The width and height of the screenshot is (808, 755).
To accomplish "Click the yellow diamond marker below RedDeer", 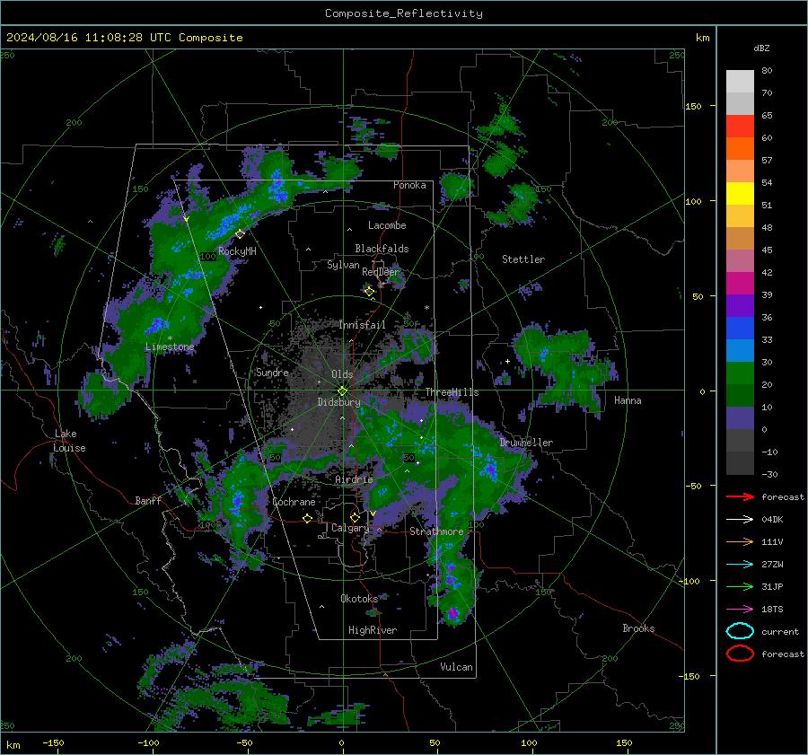I will pyautogui.click(x=369, y=292).
